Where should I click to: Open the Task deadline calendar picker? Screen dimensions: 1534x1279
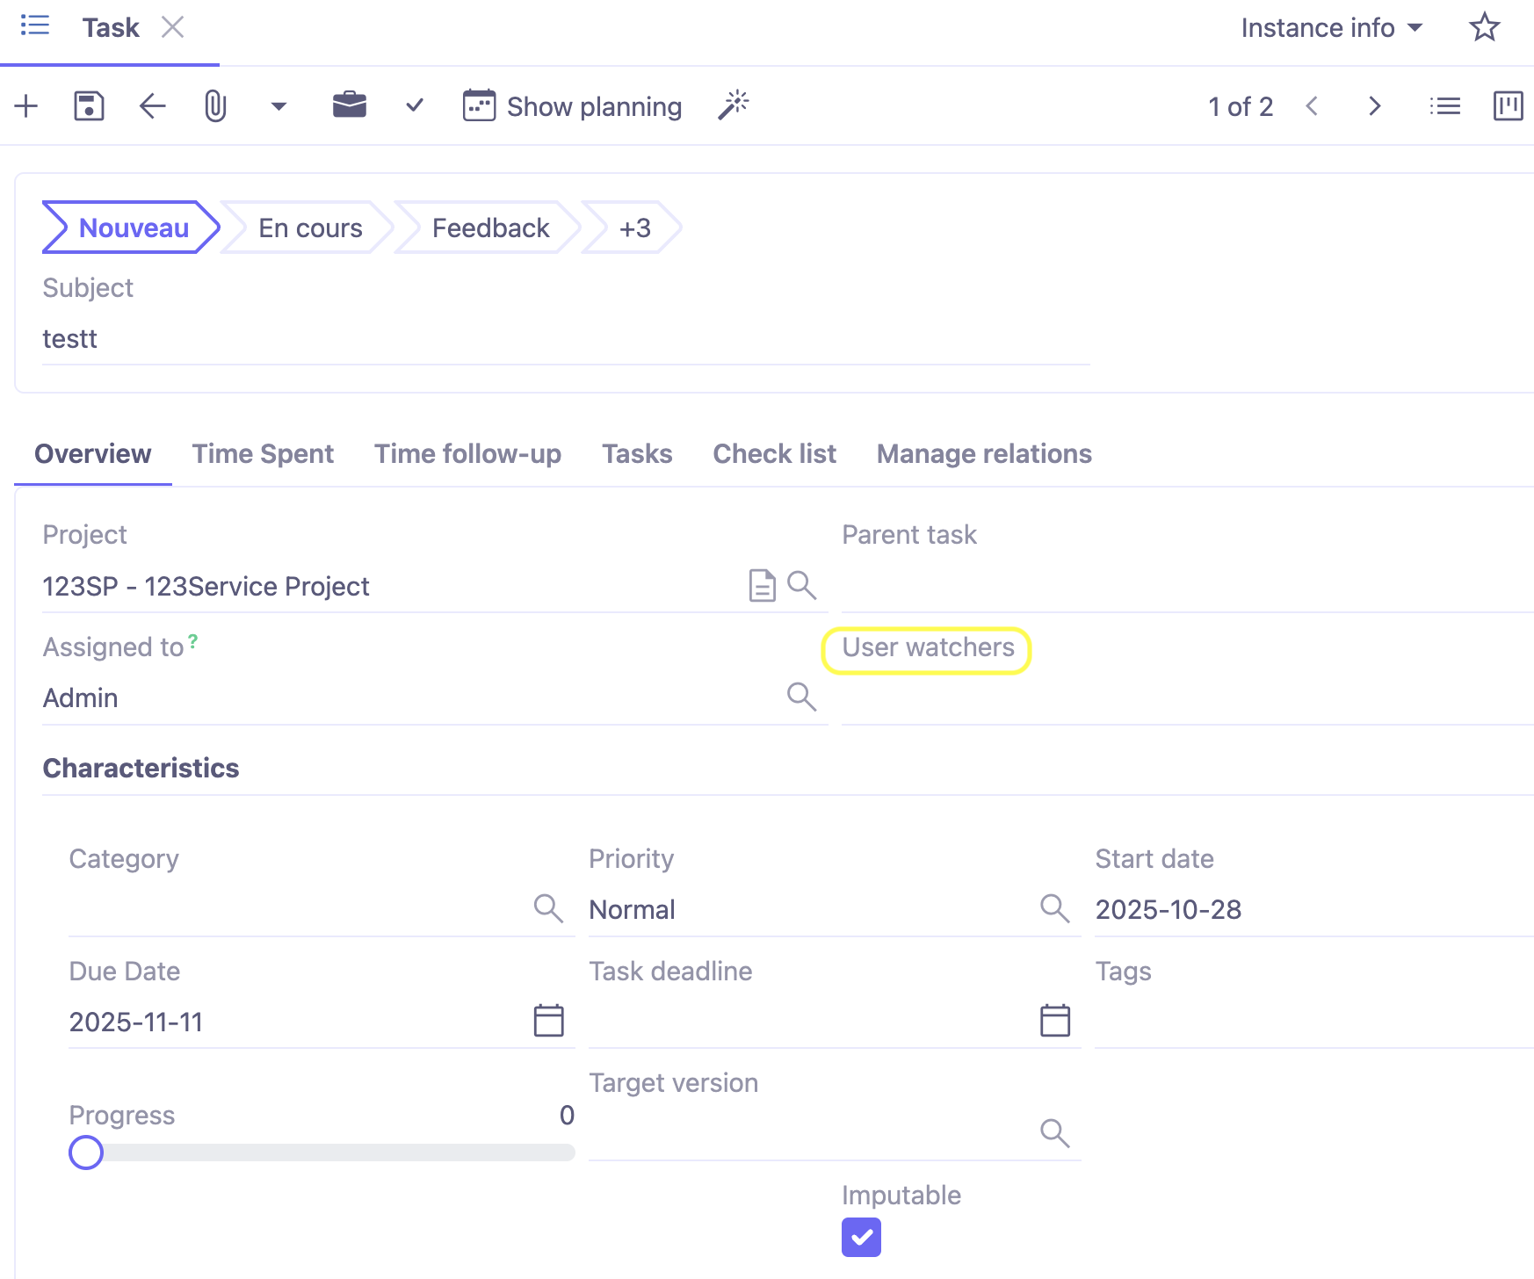(1054, 1020)
